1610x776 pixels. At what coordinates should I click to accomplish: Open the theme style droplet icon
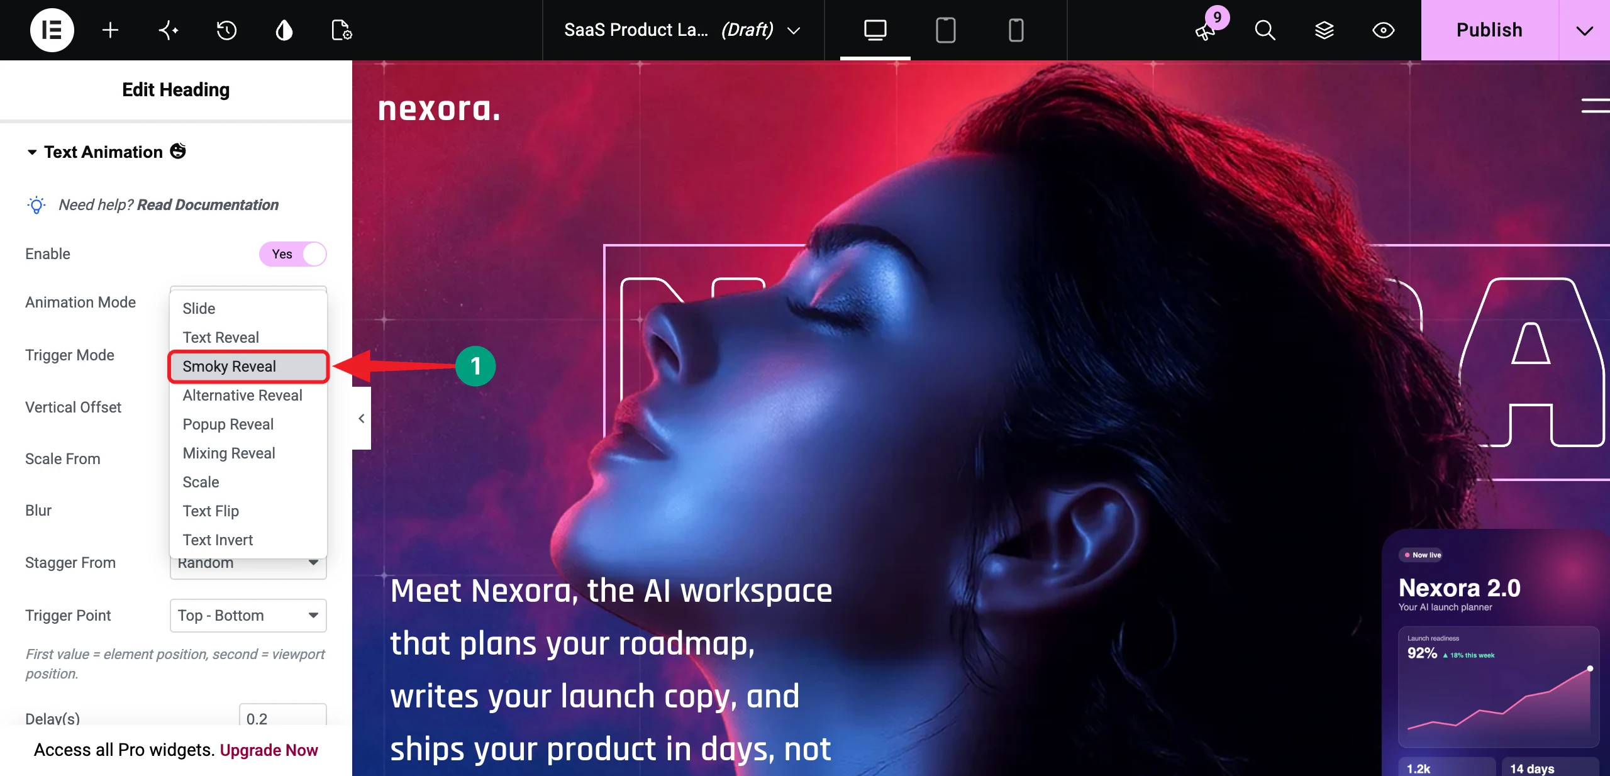coord(284,30)
